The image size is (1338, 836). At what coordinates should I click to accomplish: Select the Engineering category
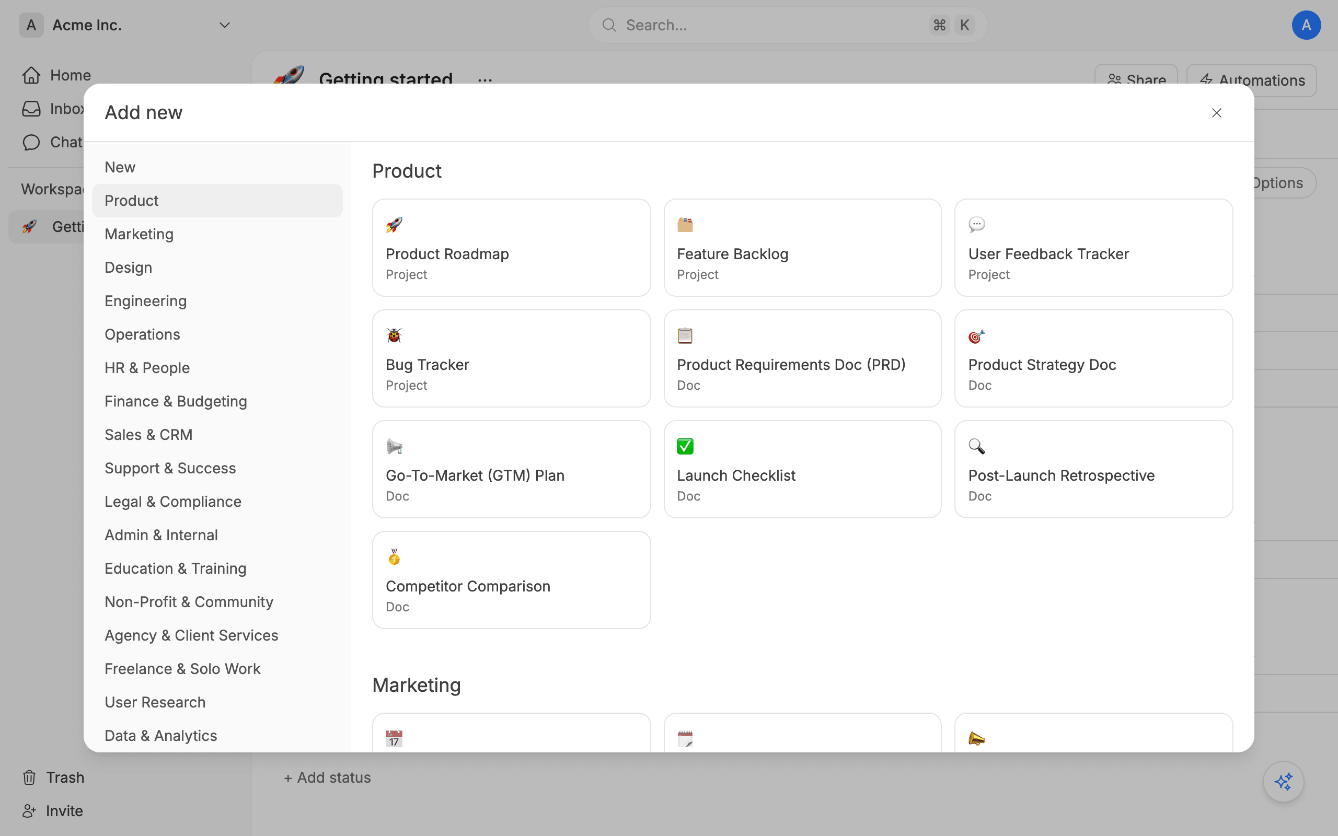[217, 301]
